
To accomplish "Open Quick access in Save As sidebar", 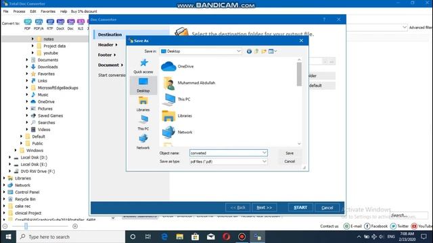I will (x=143, y=66).
